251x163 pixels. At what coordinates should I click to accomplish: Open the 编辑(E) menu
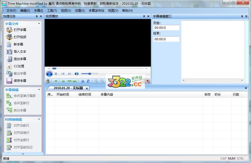point(25,11)
